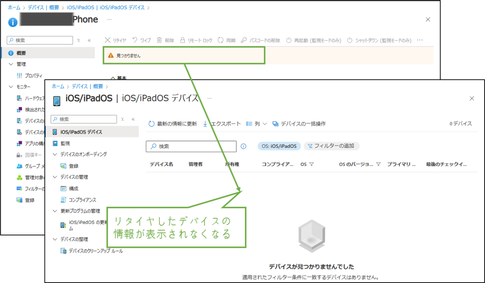Sort by 管理者 column header
Screen dimensions: 485x283
tap(196, 164)
